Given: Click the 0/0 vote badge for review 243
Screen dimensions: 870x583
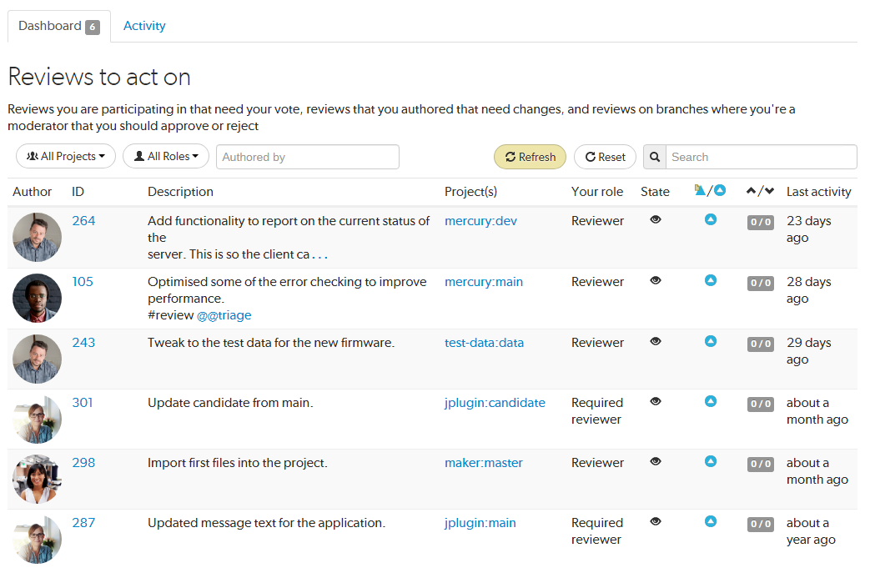Looking at the screenshot, I should click(760, 344).
